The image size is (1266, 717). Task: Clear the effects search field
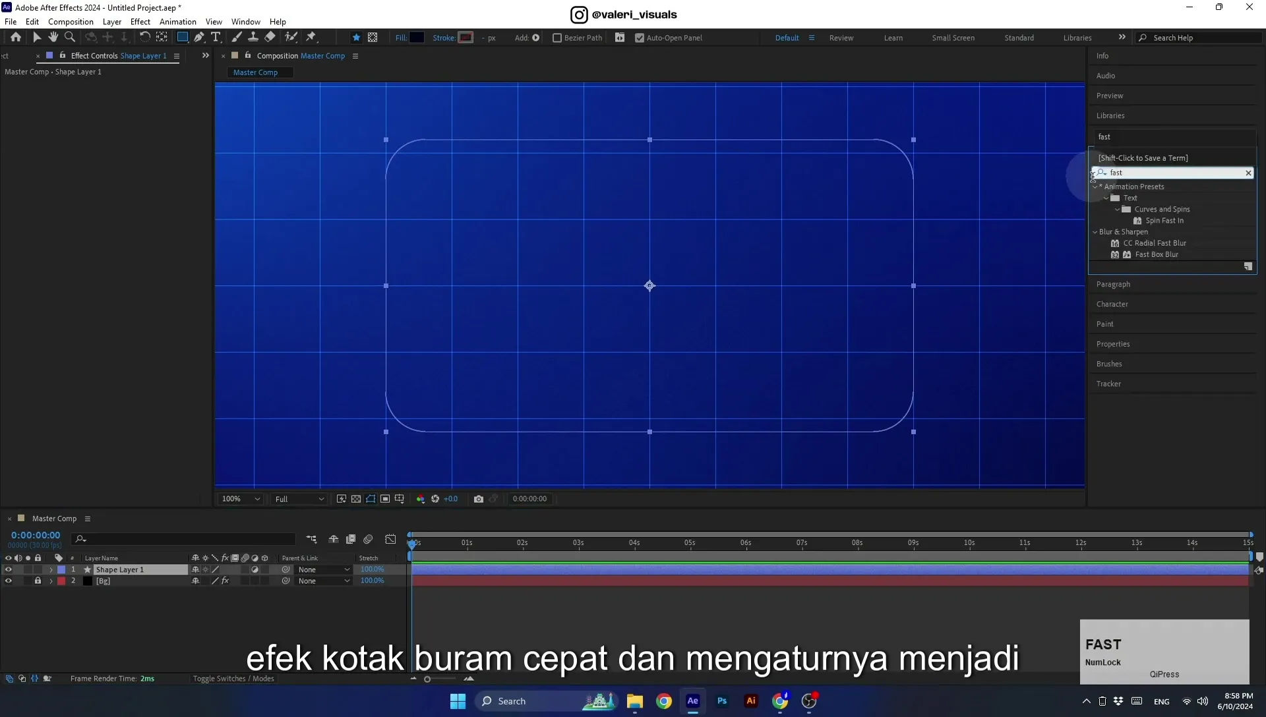pos(1248,173)
